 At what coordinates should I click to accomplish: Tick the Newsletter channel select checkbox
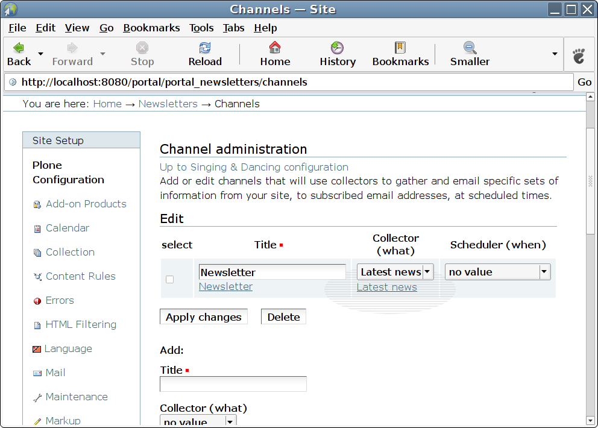click(169, 279)
